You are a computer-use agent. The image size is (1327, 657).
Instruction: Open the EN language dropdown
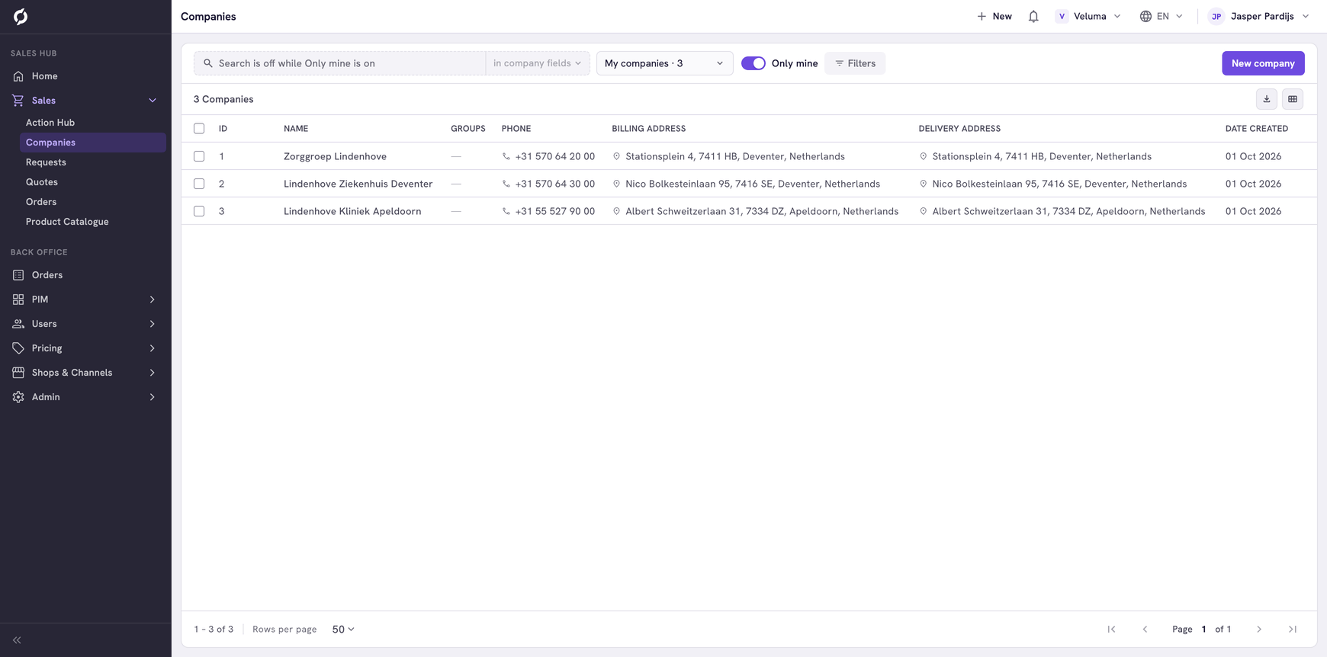1162,16
